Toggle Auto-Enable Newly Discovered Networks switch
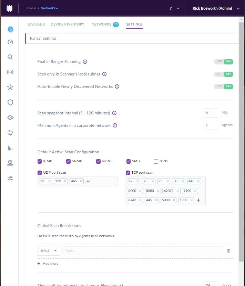 click(x=224, y=86)
